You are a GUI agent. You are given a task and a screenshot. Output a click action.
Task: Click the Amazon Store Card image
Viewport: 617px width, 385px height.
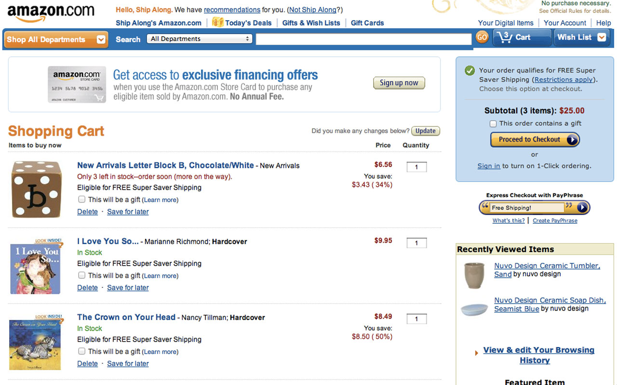pos(77,85)
